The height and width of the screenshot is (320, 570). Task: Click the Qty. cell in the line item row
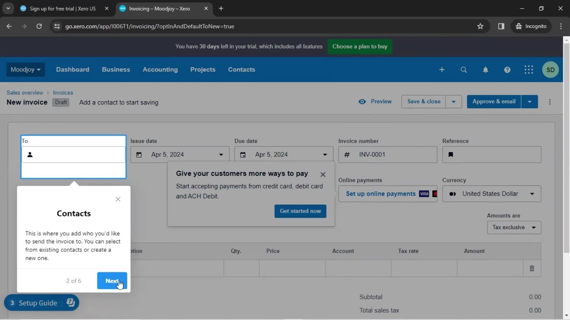(x=241, y=268)
